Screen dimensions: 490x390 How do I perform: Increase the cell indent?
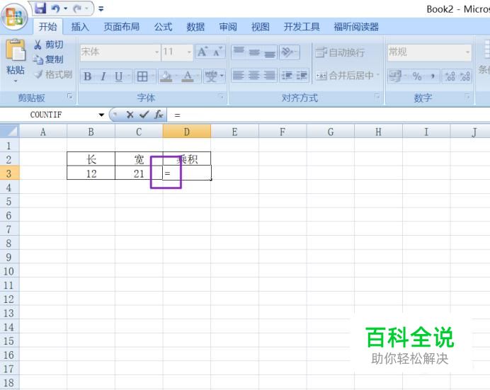coord(302,76)
